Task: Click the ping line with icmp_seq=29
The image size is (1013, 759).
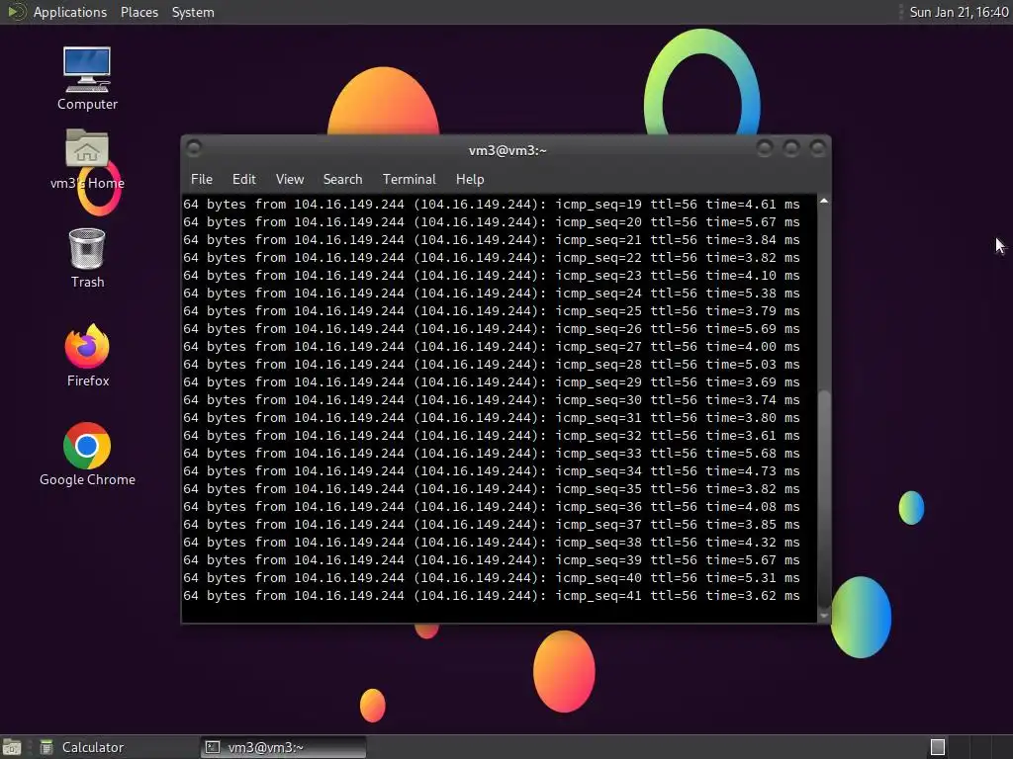Action: (491, 382)
